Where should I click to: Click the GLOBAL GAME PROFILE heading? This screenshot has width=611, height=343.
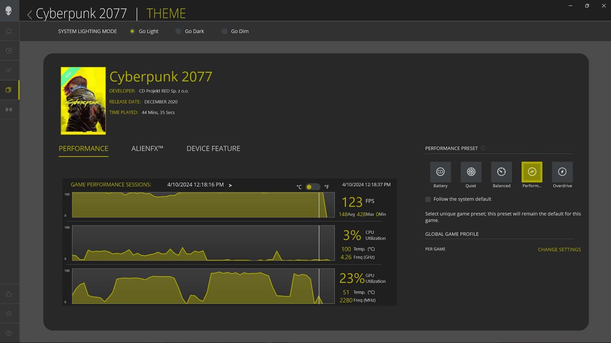[x=452, y=234]
